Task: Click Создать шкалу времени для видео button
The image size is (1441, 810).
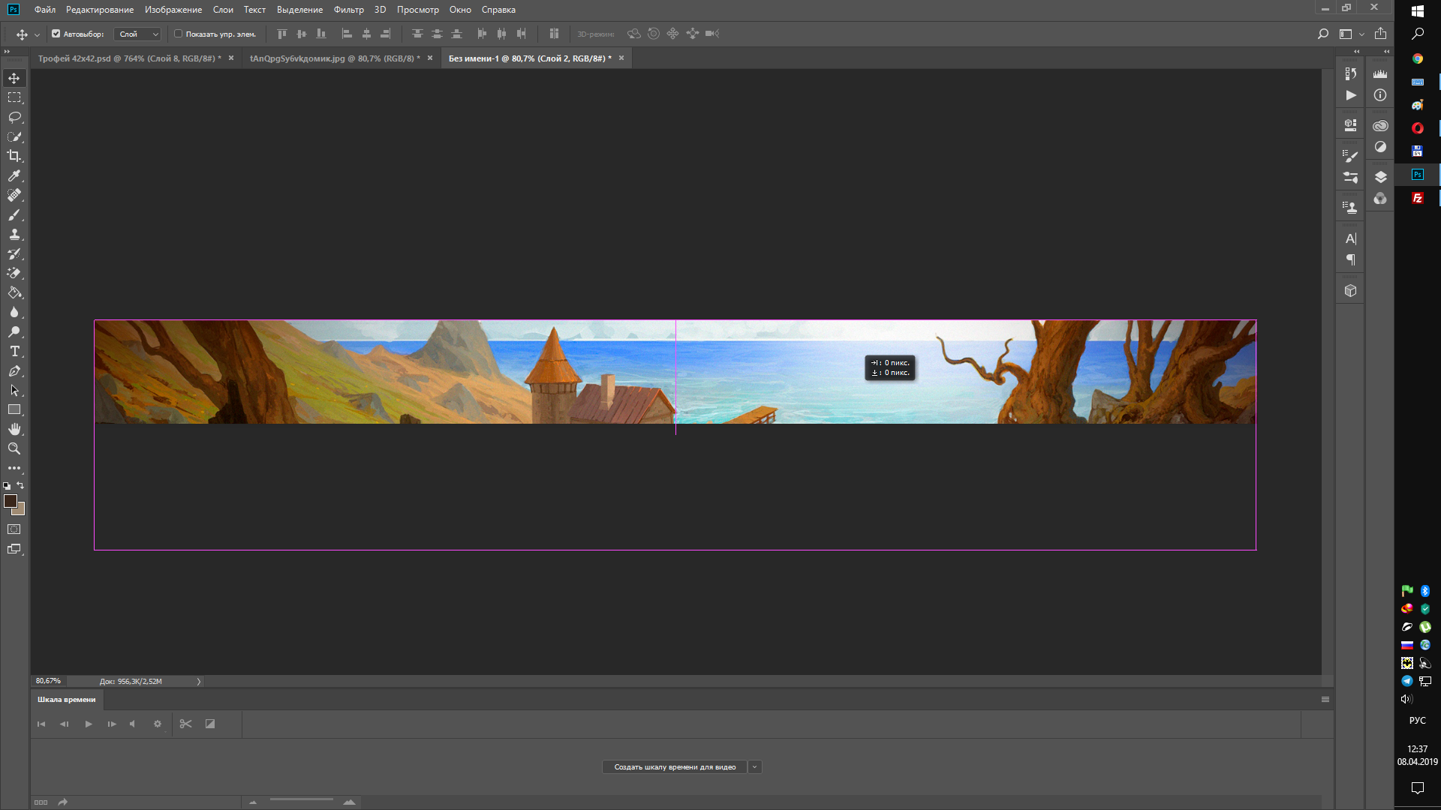Action: tap(674, 766)
